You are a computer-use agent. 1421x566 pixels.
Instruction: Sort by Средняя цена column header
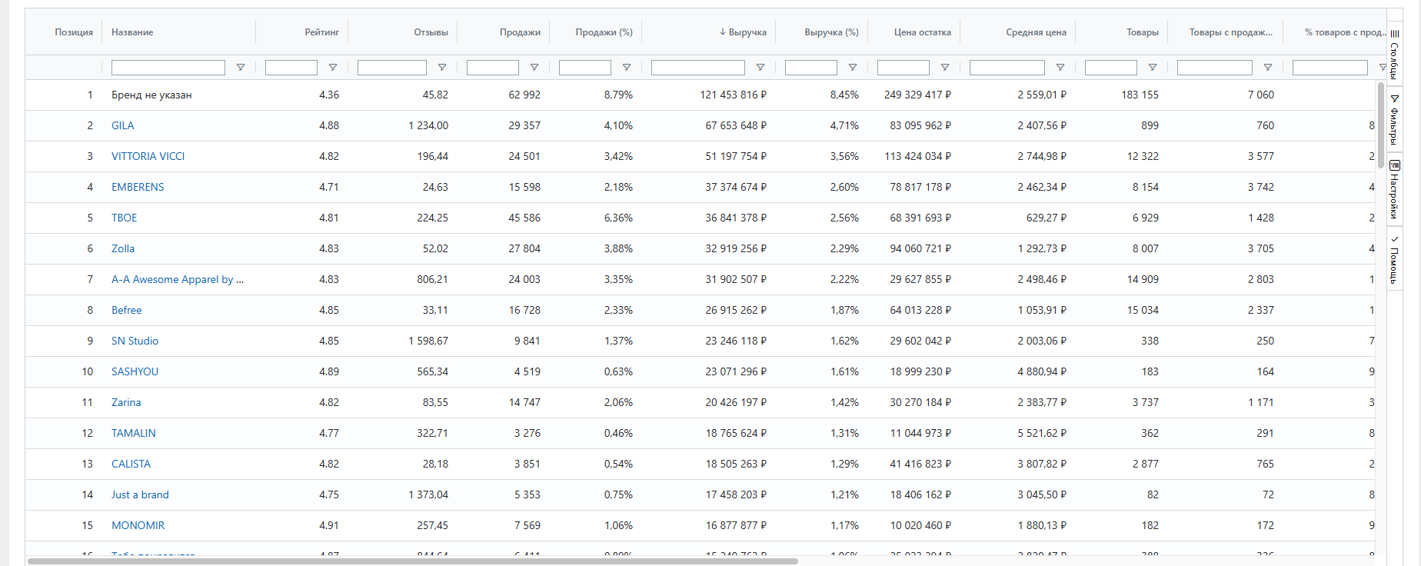(x=1036, y=32)
